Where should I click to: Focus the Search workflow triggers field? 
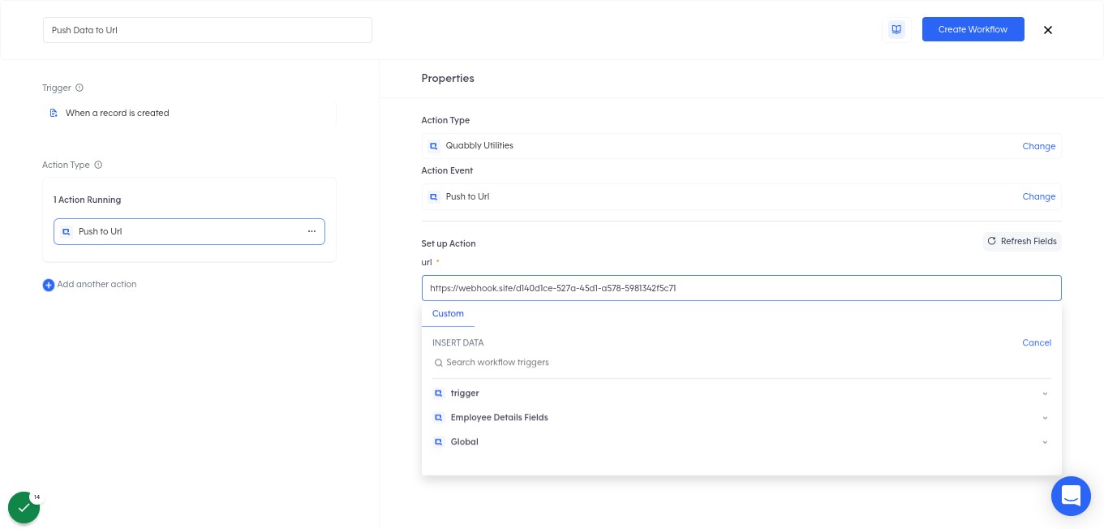point(741,363)
